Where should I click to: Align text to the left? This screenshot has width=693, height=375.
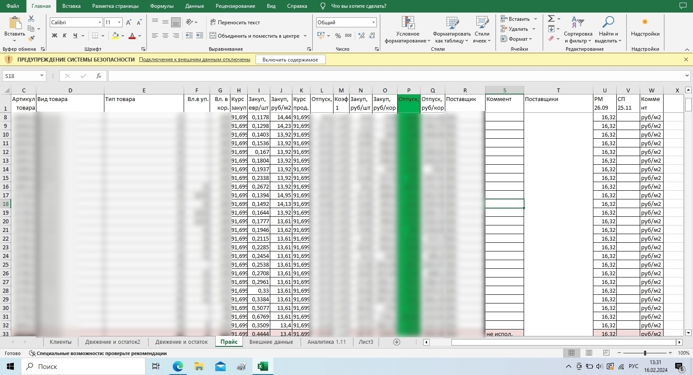155,36
